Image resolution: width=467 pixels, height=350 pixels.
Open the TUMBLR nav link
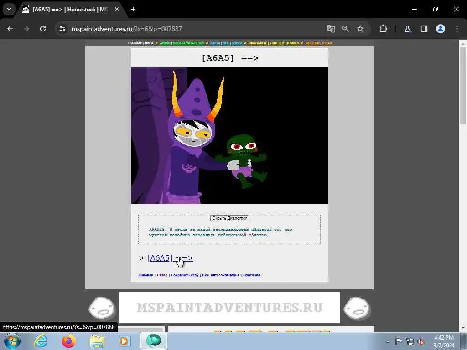[x=292, y=43]
